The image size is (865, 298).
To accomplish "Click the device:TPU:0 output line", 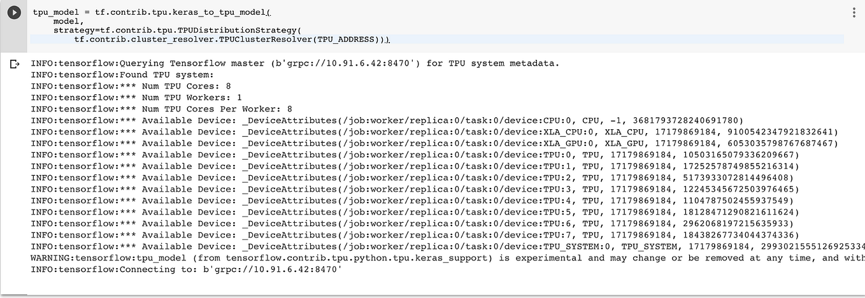I will pos(415,155).
